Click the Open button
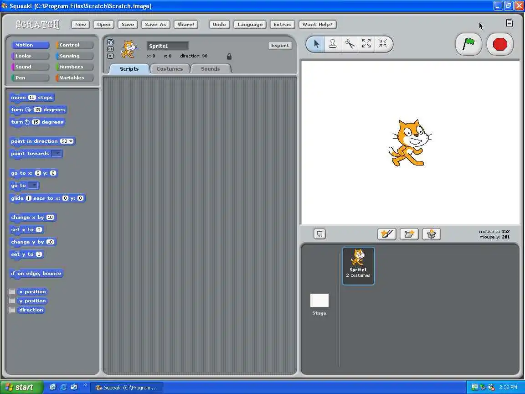The height and width of the screenshot is (394, 525). coord(104,25)
